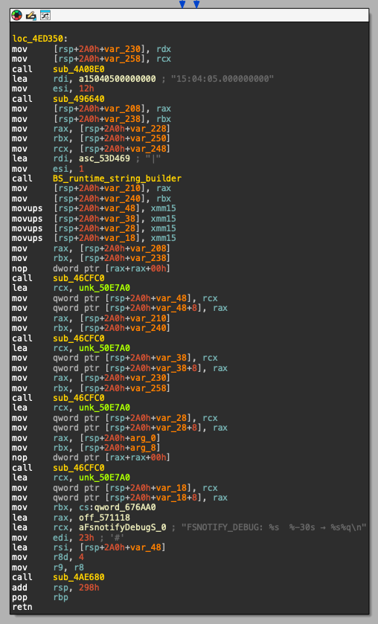The height and width of the screenshot is (624, 378).
Task: Follow the off_571118 offset reference
Action: pos(104,518)
